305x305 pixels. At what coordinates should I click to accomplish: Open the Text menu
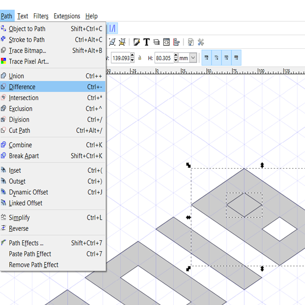(22, 16)
